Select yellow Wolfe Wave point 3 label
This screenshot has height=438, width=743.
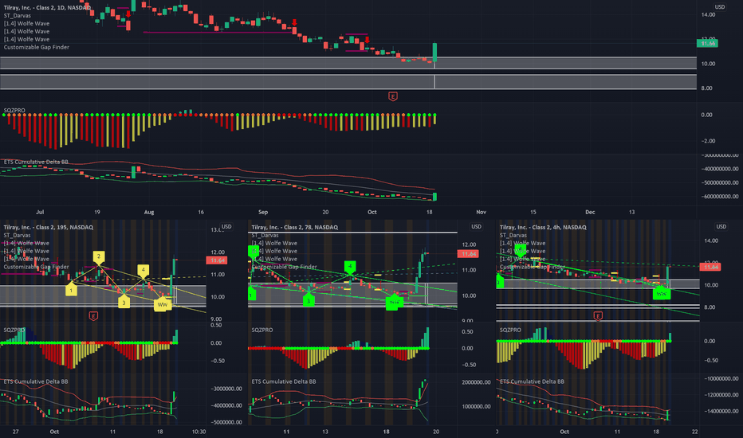click(124, 302)
